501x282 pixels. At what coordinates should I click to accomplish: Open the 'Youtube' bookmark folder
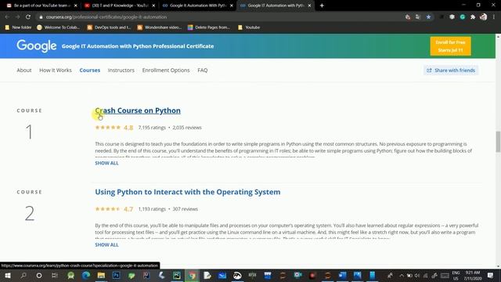click(x=249, y=27)
